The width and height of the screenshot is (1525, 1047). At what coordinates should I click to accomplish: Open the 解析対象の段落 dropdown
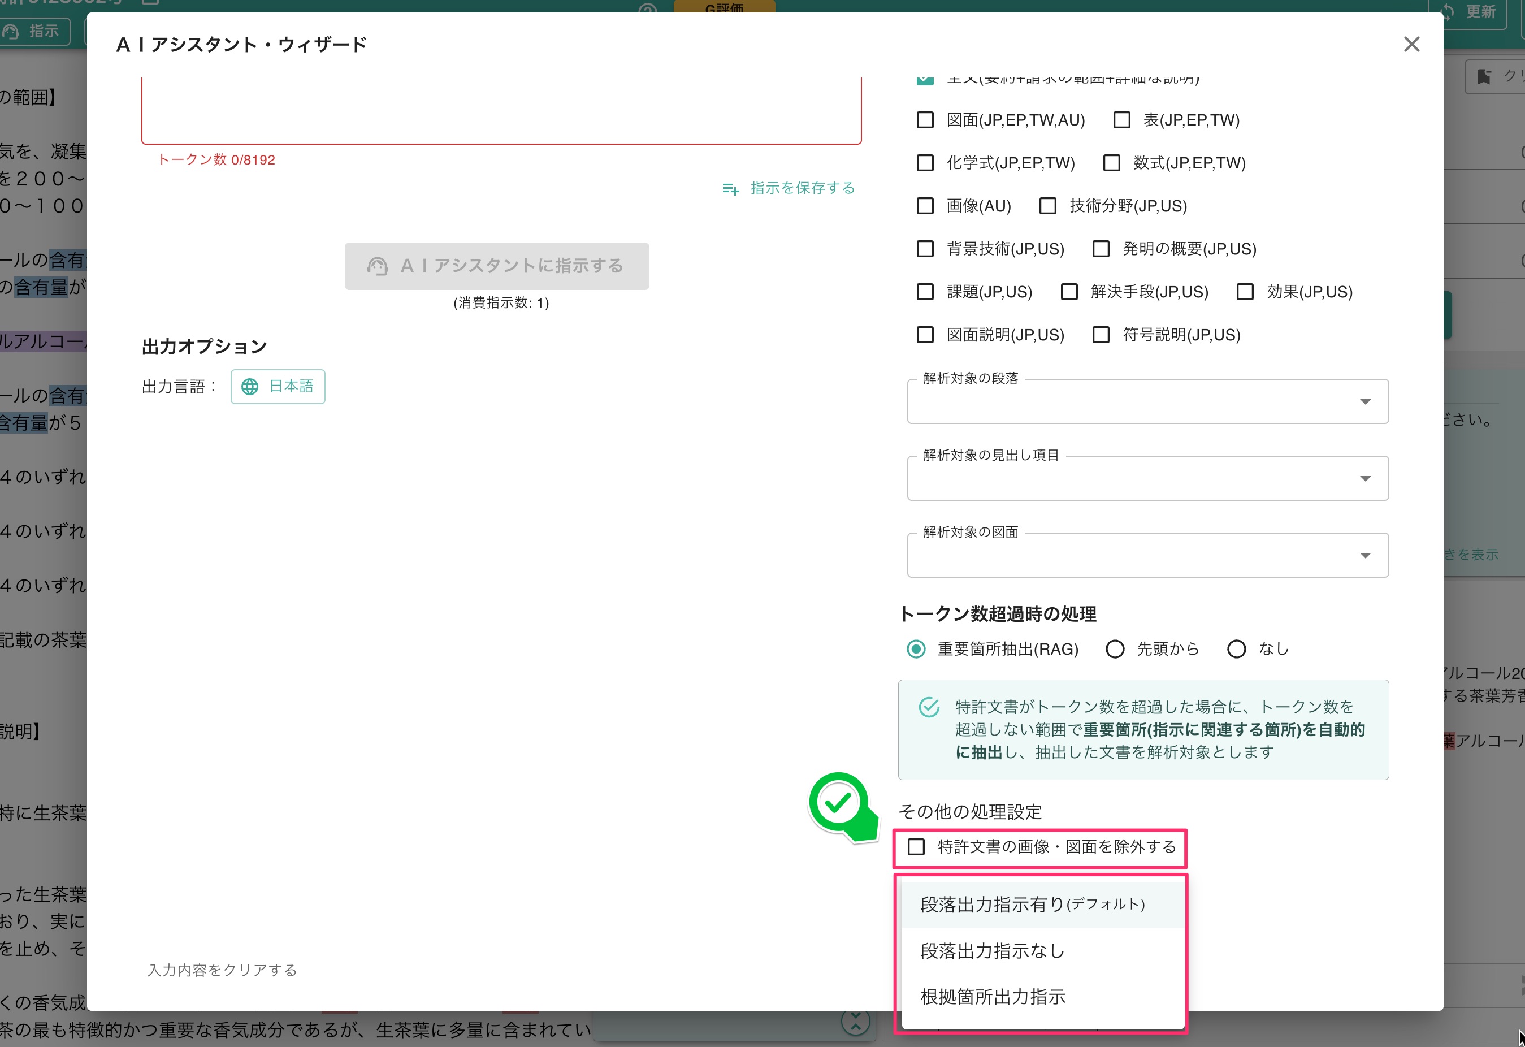click(x=1147, y=401)
